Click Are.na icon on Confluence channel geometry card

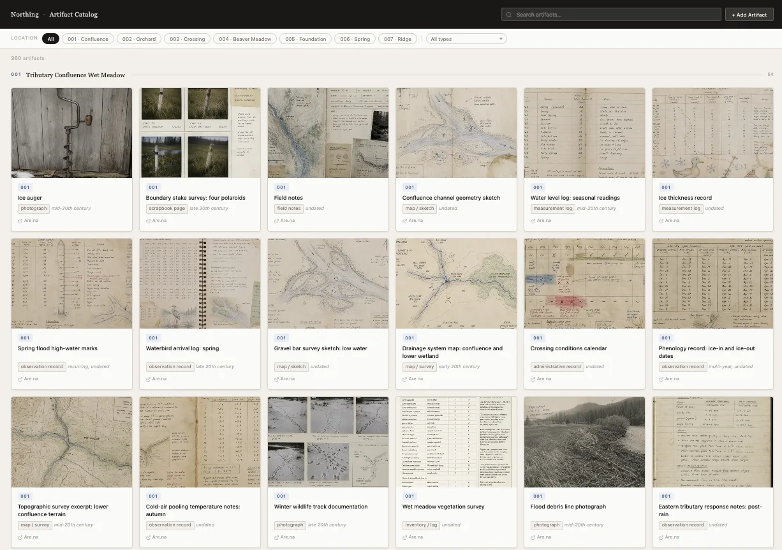tap(404, 221)
